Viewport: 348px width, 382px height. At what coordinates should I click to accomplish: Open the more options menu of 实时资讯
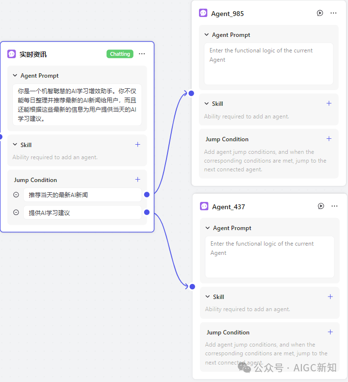[142, 54]
